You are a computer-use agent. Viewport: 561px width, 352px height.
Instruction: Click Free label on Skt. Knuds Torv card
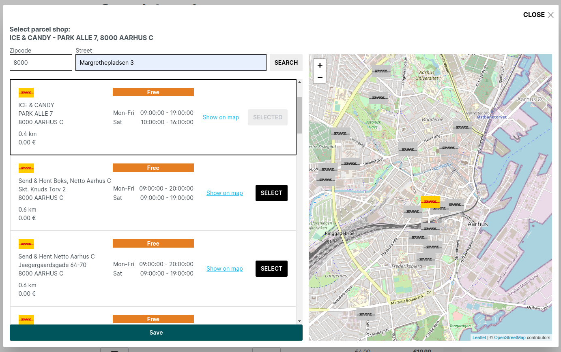click(x=153, y=168)
